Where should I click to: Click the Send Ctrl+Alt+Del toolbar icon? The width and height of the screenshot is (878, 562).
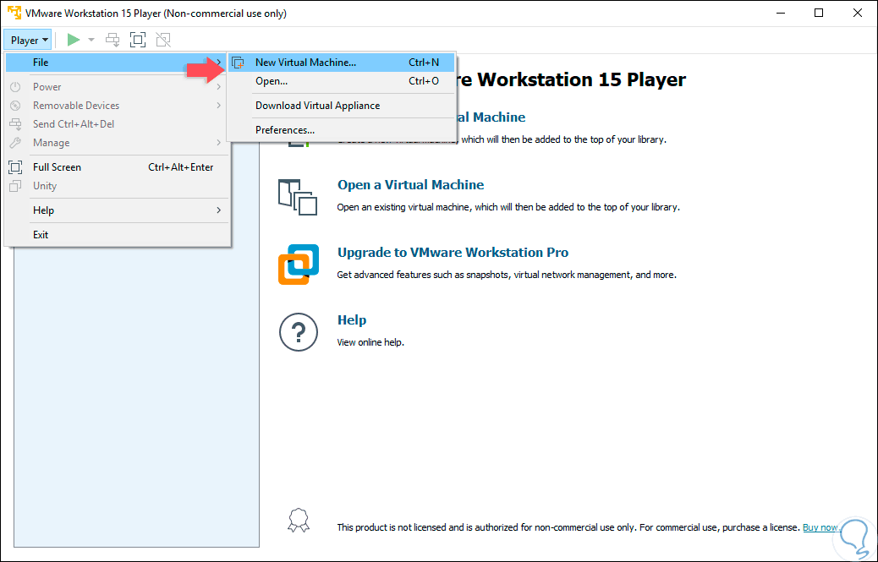(112, 40)
